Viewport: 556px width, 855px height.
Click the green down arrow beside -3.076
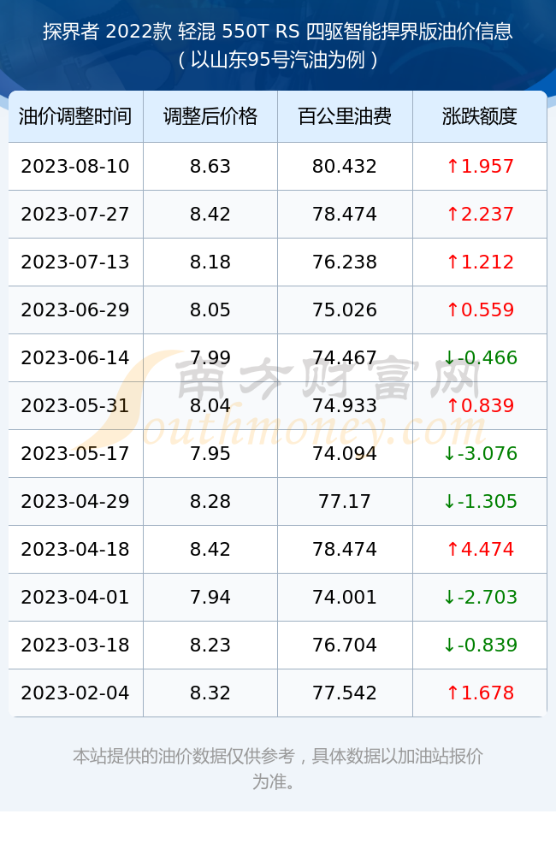[449, 454]
